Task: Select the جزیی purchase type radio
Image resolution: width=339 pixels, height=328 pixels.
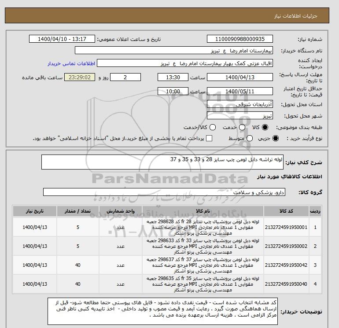Action: (276, 138)
